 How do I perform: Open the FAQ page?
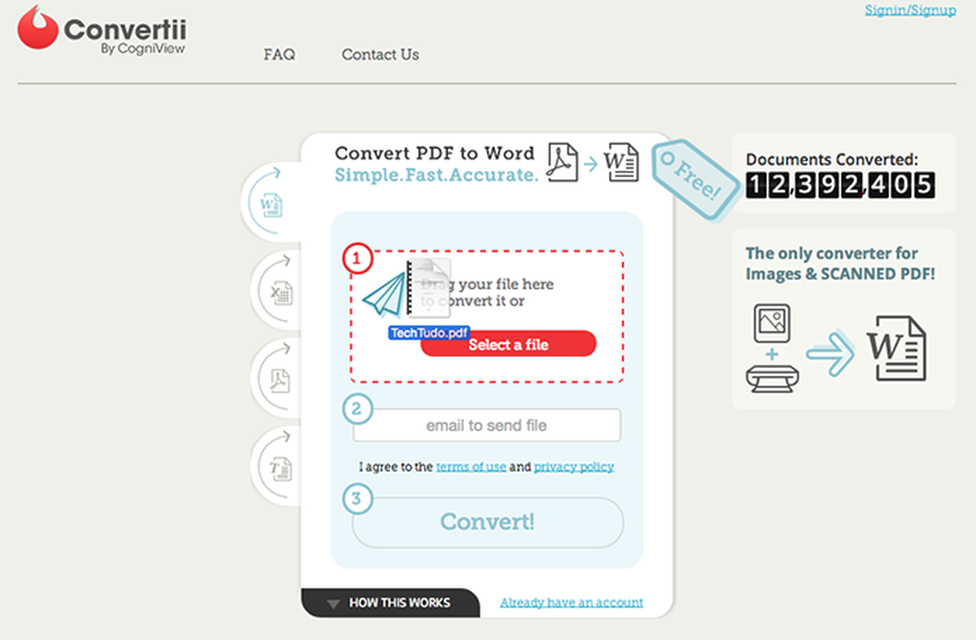(x=279, y=54)
